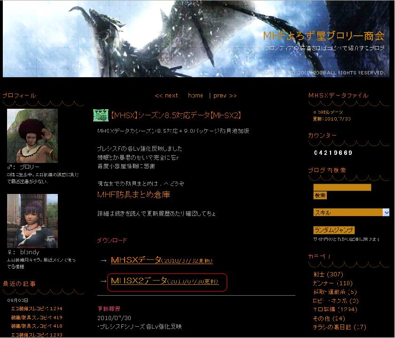Click the blog title MHFよろず屋ブロリー商会
This screenshot has width=395, height=338.
pyautogui.click(x=324, y=36)
